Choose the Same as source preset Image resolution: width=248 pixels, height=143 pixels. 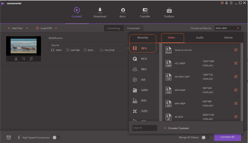point(201,50)
